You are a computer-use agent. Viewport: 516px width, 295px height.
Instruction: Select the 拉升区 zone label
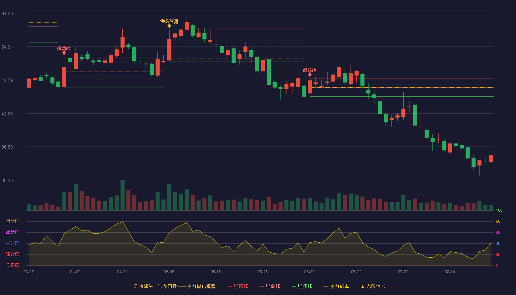click(13, 243)
